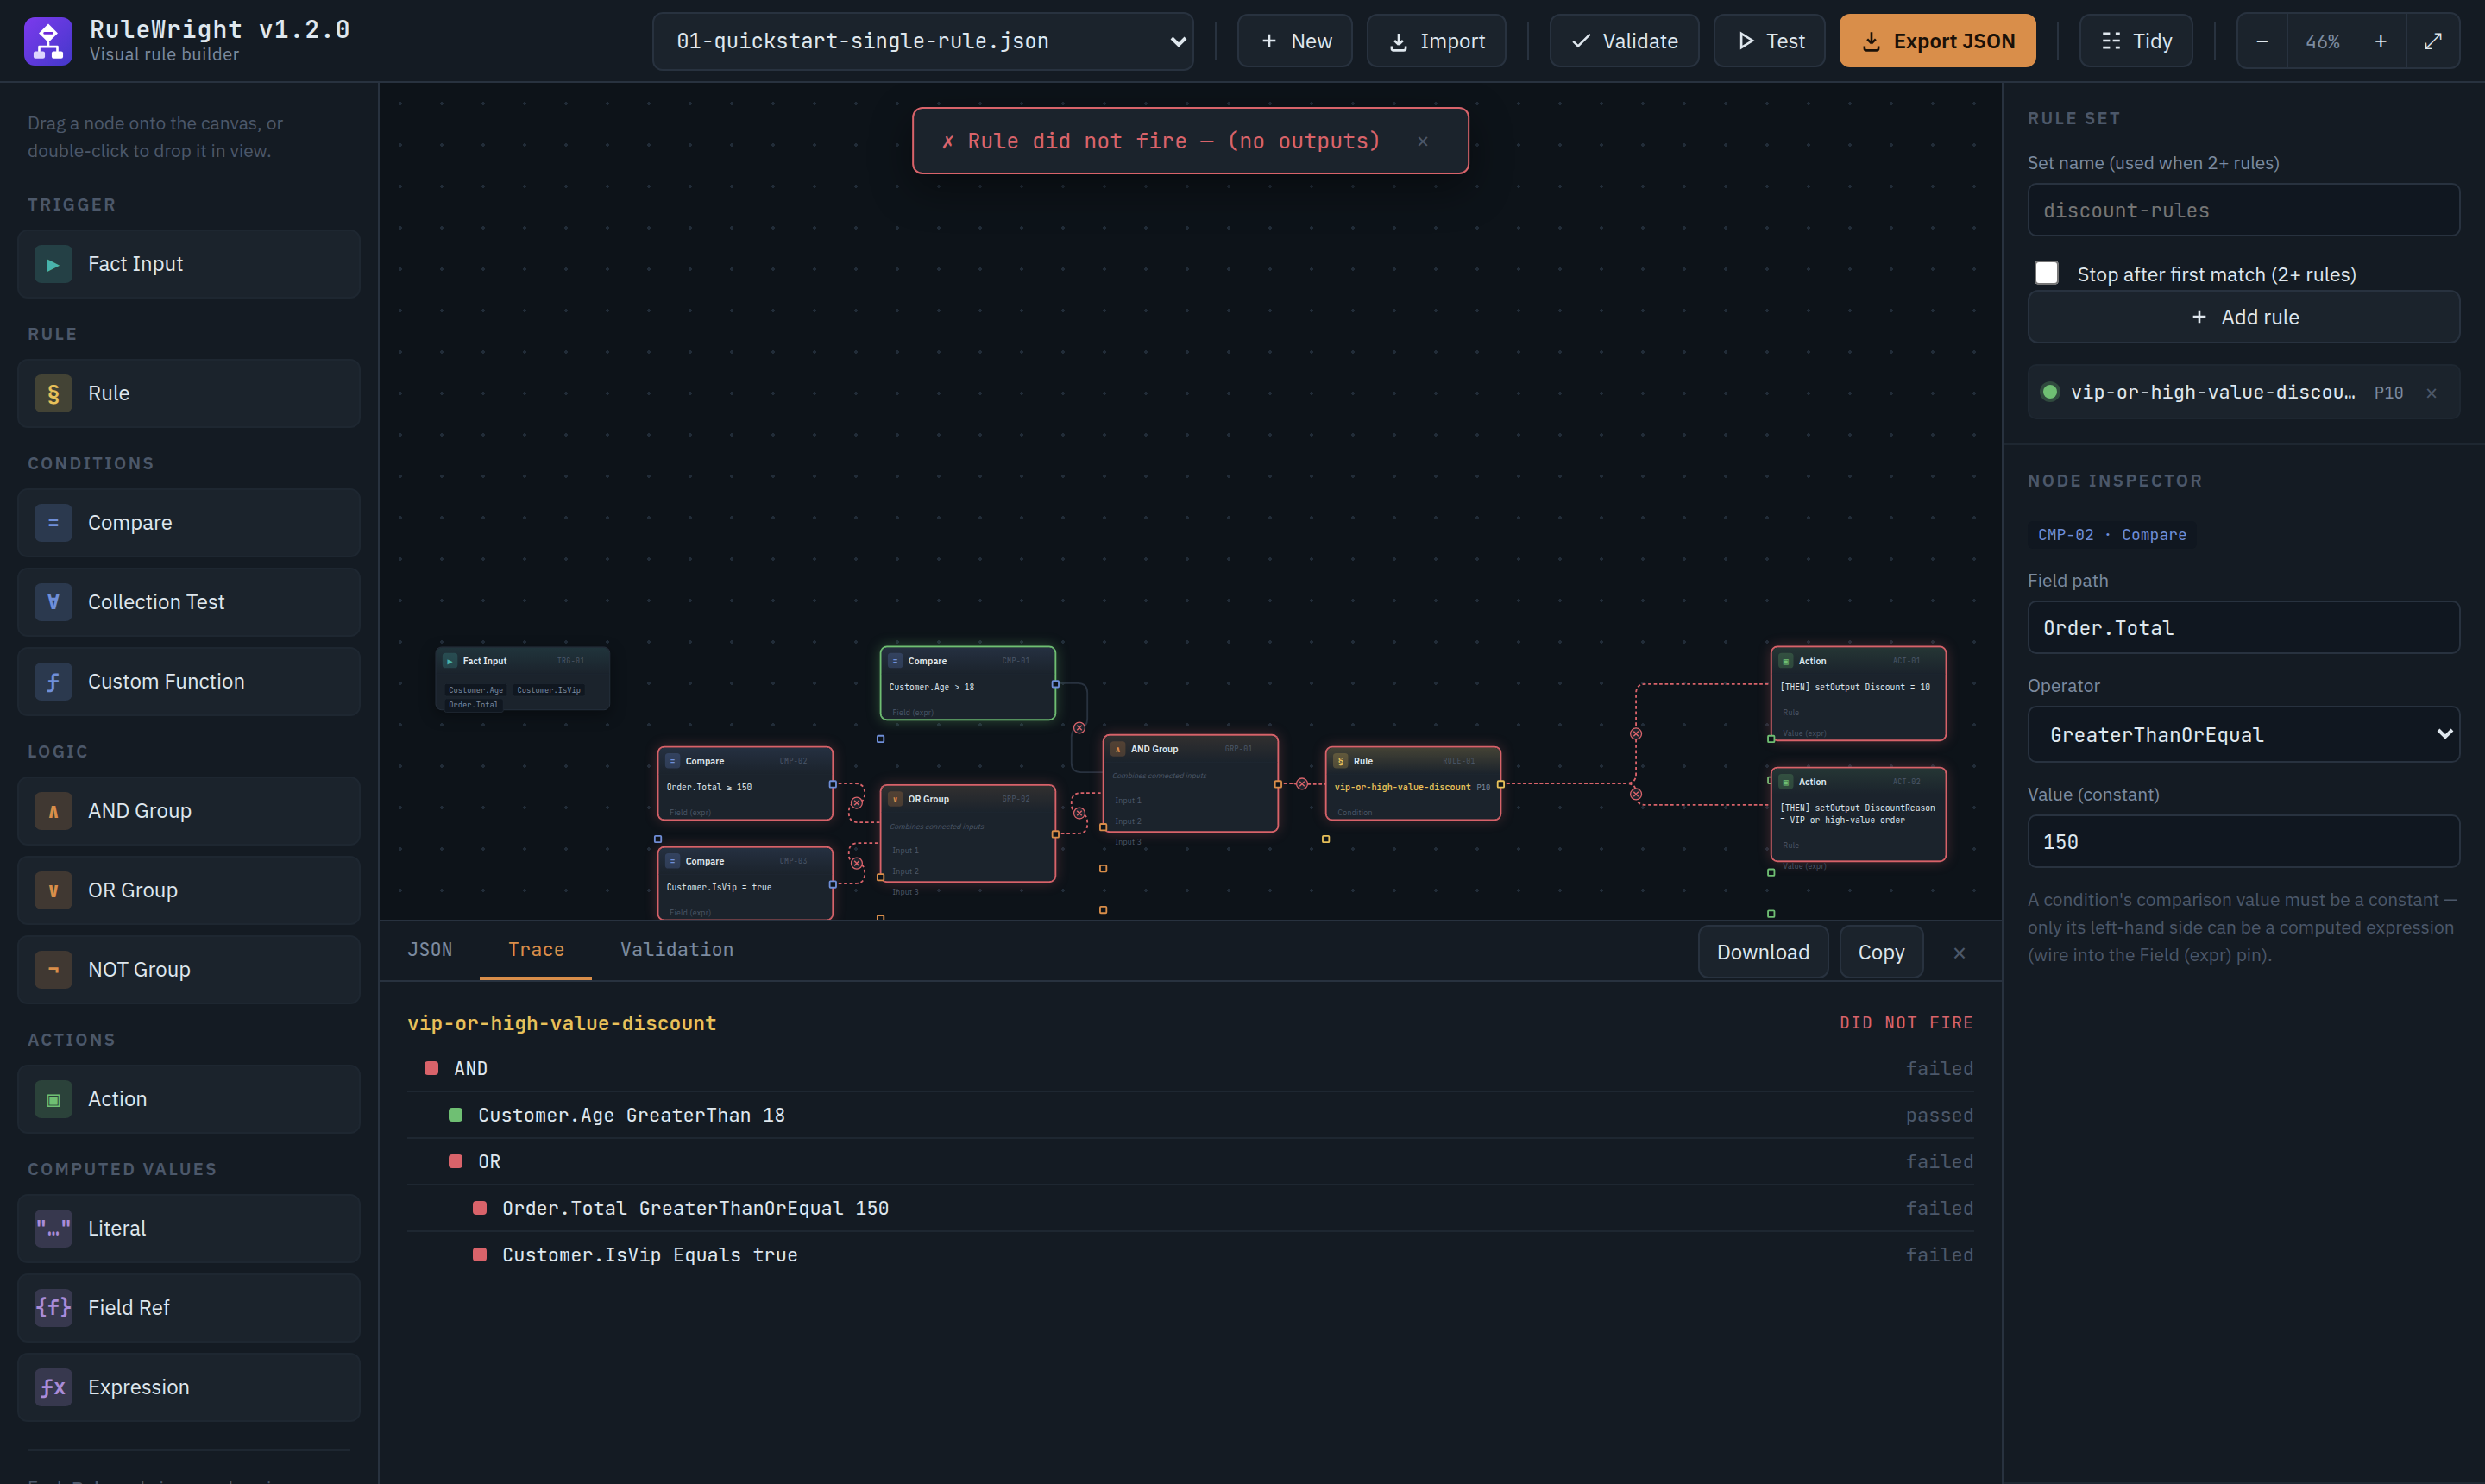
Task: Dismiss the 'Rule did not fire' banner
Action: point(1422,141)
